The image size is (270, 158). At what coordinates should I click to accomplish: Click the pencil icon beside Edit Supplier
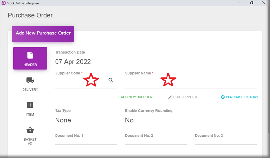pos(170,97)
